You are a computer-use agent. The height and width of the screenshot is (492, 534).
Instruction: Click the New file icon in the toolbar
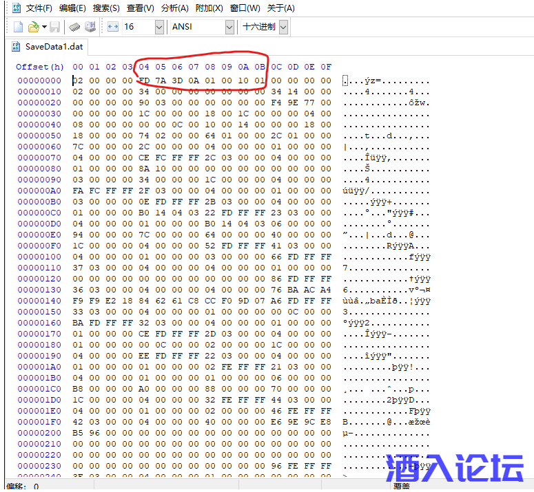(18, 27)
